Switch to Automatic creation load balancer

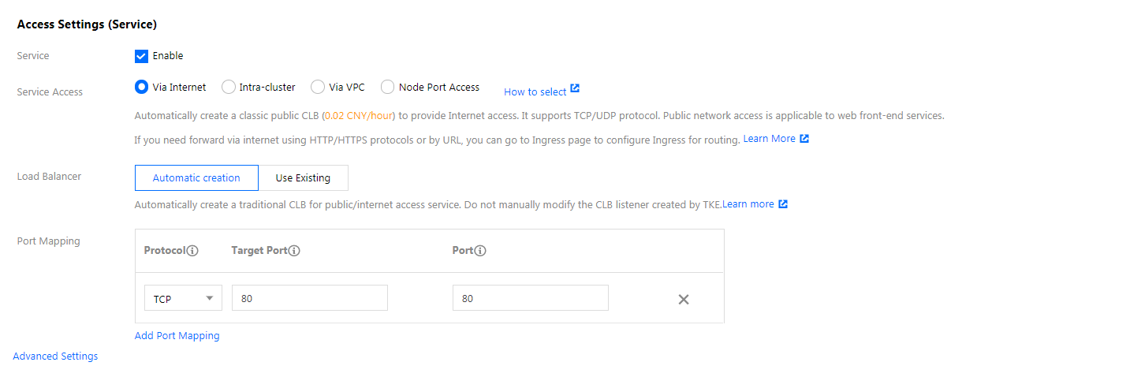196,178
